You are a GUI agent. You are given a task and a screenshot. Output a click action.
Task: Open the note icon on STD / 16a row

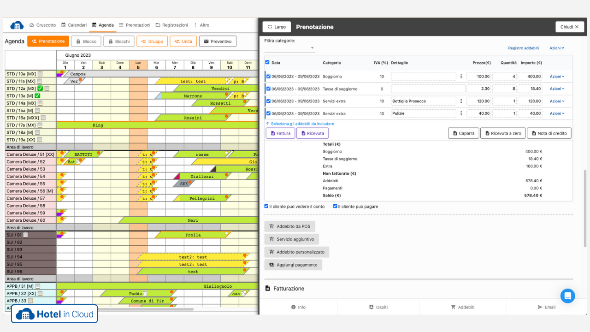coord(44,118)
